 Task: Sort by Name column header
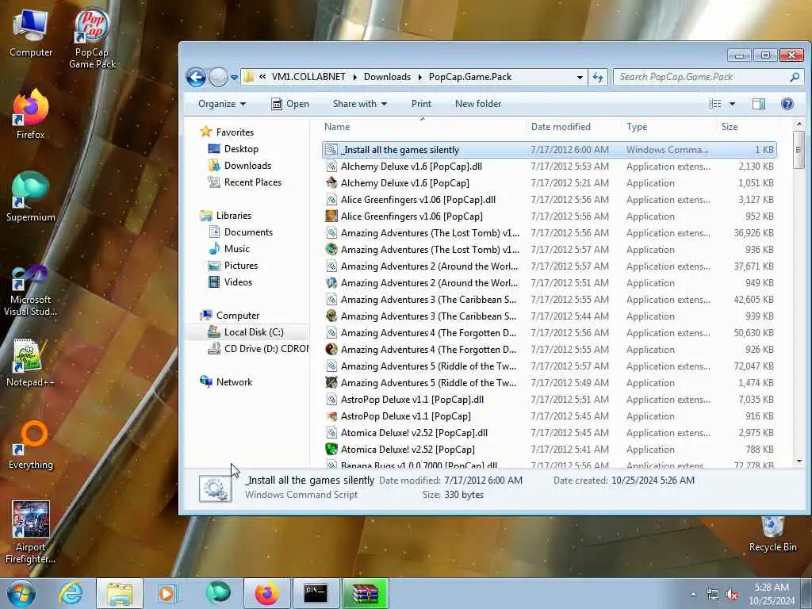pyautogui.click(x=422, y=126)
